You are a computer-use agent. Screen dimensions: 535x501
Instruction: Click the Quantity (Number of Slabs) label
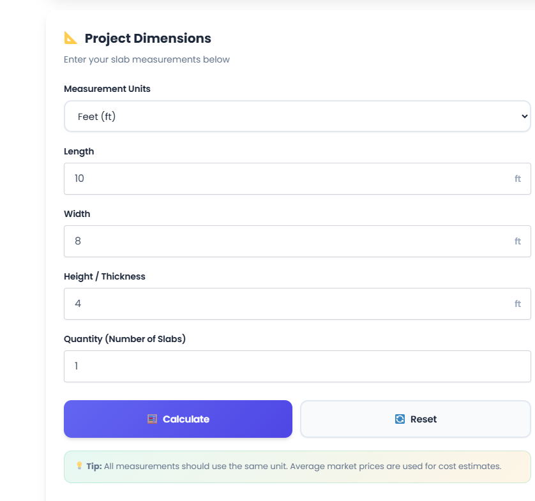click(x=124, y=339)
